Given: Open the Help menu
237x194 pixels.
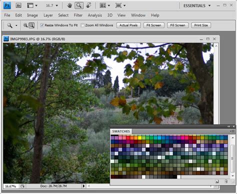Looking at the screenshot, I should (x=155, y=15).
